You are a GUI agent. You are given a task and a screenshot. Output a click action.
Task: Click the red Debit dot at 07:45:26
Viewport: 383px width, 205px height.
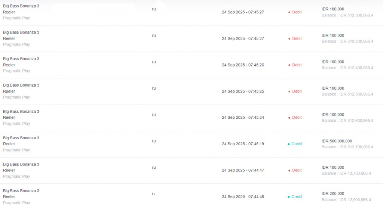click(289, 65)
